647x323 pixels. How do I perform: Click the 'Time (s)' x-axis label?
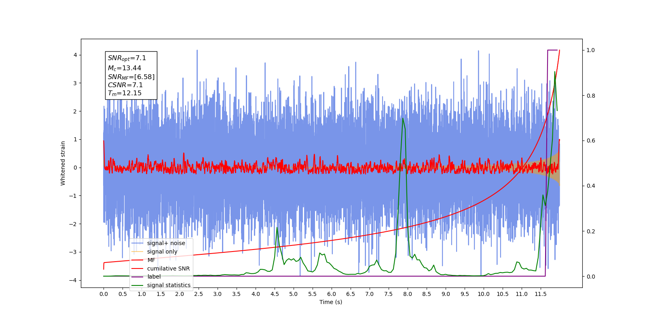point(331,302)
